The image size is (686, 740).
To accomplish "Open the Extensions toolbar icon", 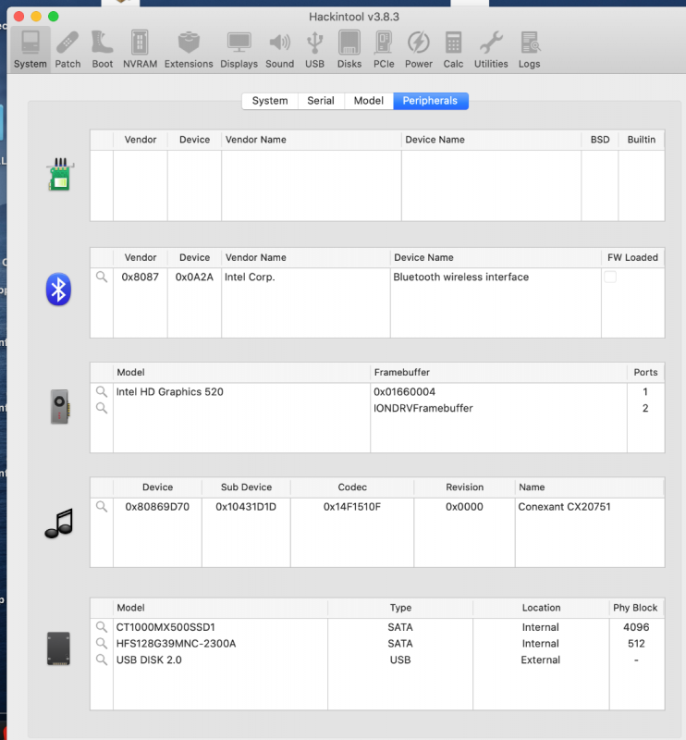I will 189,49.
